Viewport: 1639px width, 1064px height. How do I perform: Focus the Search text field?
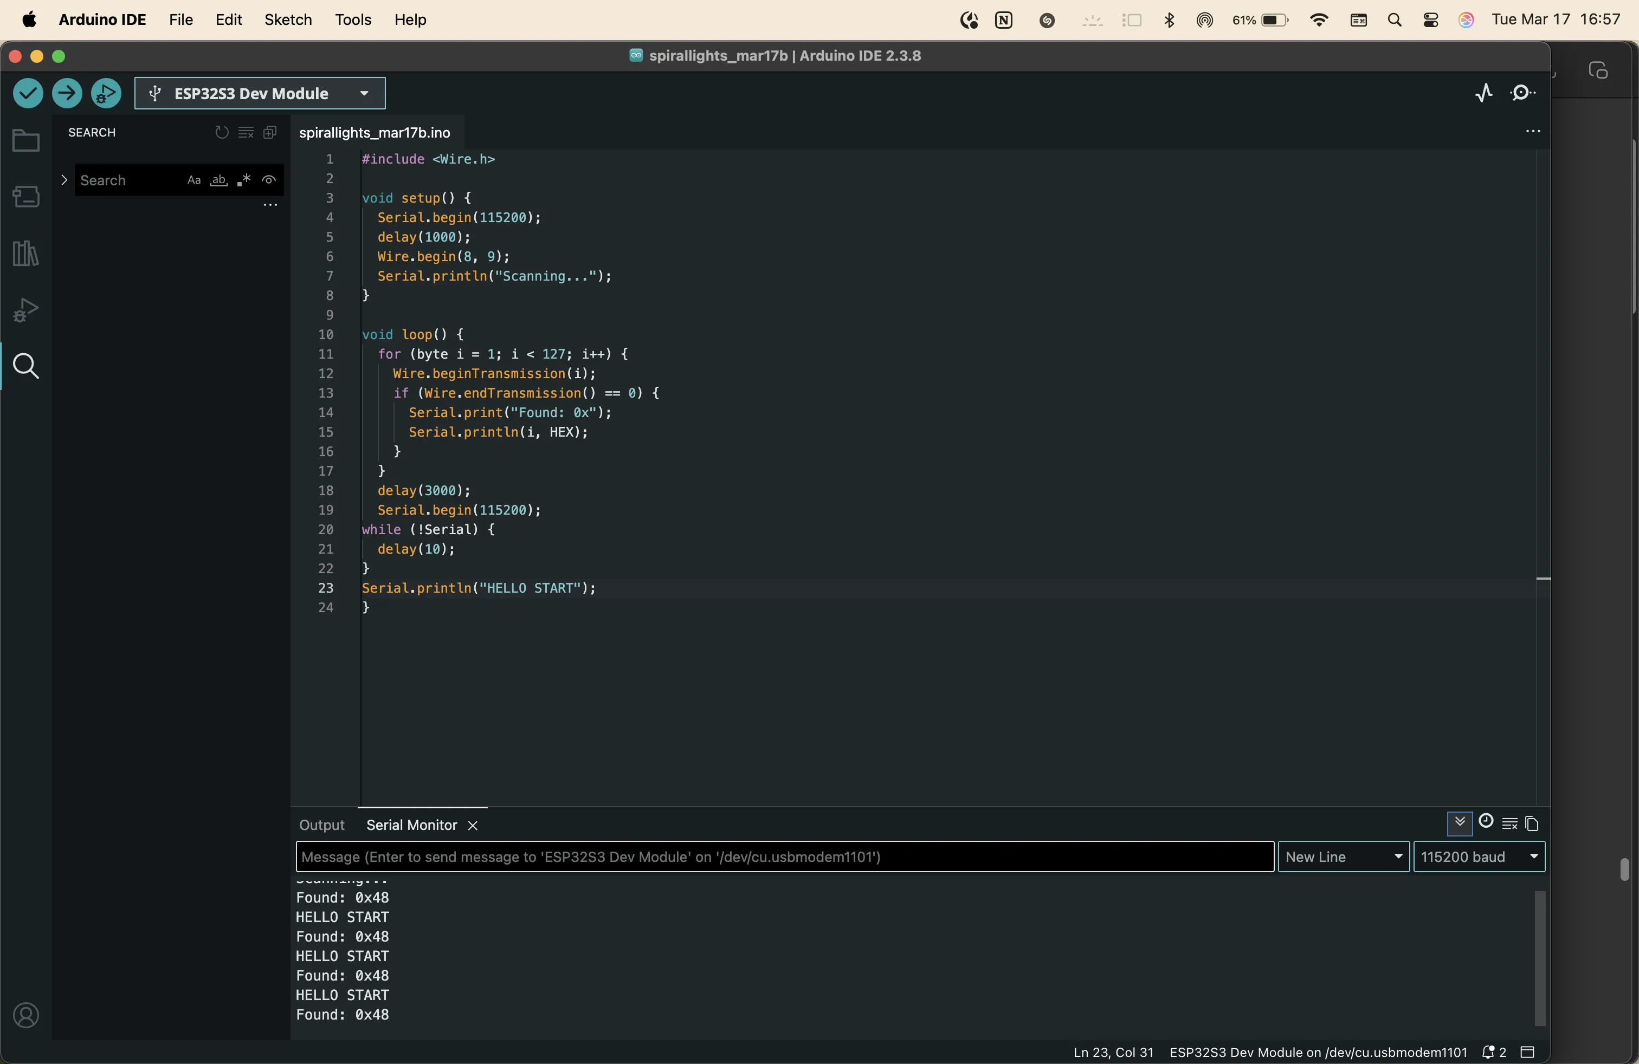pos(131,180)
